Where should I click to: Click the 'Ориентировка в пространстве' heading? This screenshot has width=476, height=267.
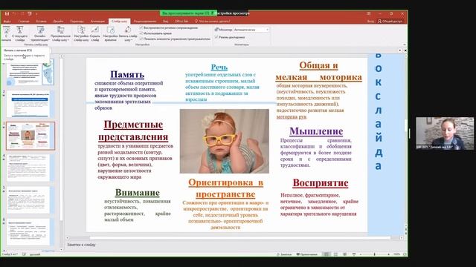click(x=225, y=188)
